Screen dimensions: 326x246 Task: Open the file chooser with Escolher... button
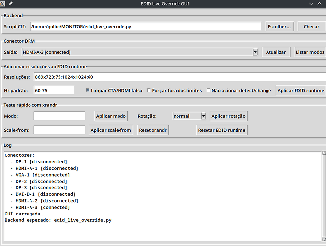coord(279,27)
